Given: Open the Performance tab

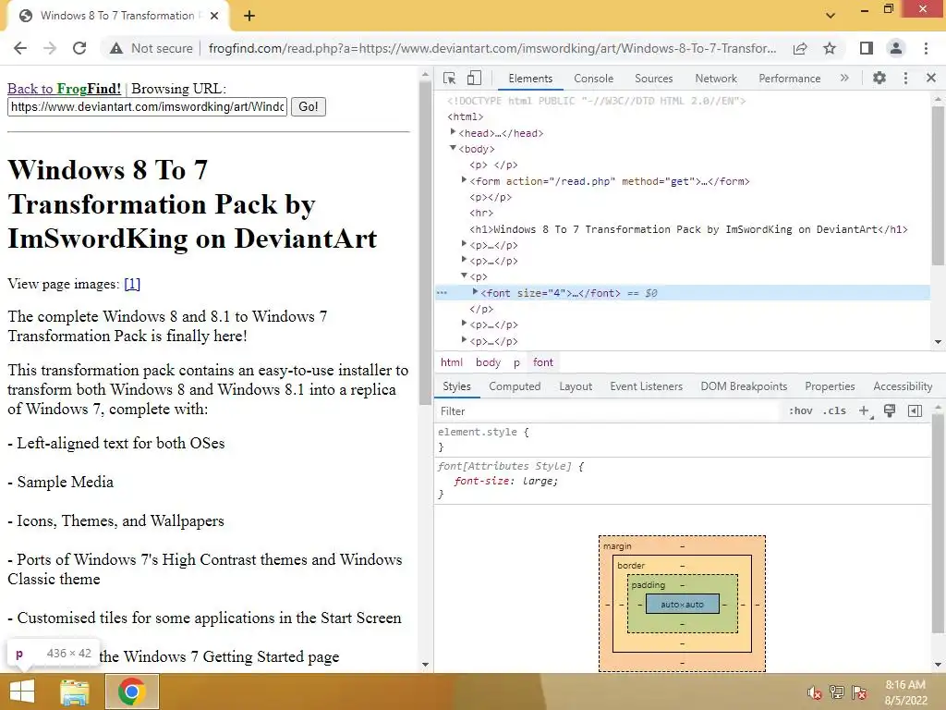Looking at the screenshot, I should point(789,79).
